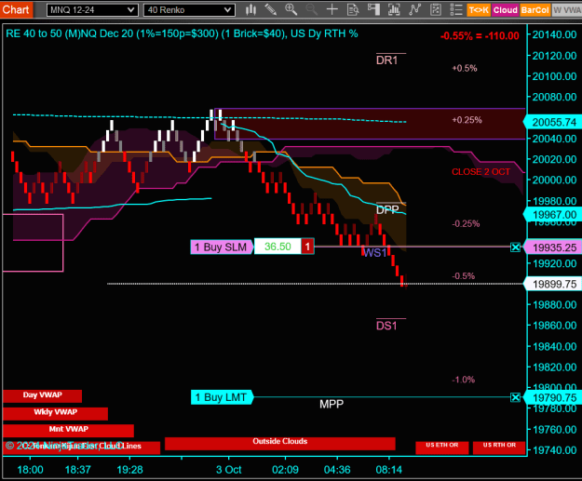Image resolution: width=582 pixels, height=481 pixels.
Task: Click the +0.5% level label
Action: [465, 68]
